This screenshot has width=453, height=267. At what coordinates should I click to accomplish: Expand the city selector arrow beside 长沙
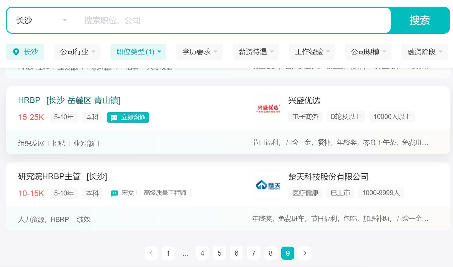(x=64, y=20)
